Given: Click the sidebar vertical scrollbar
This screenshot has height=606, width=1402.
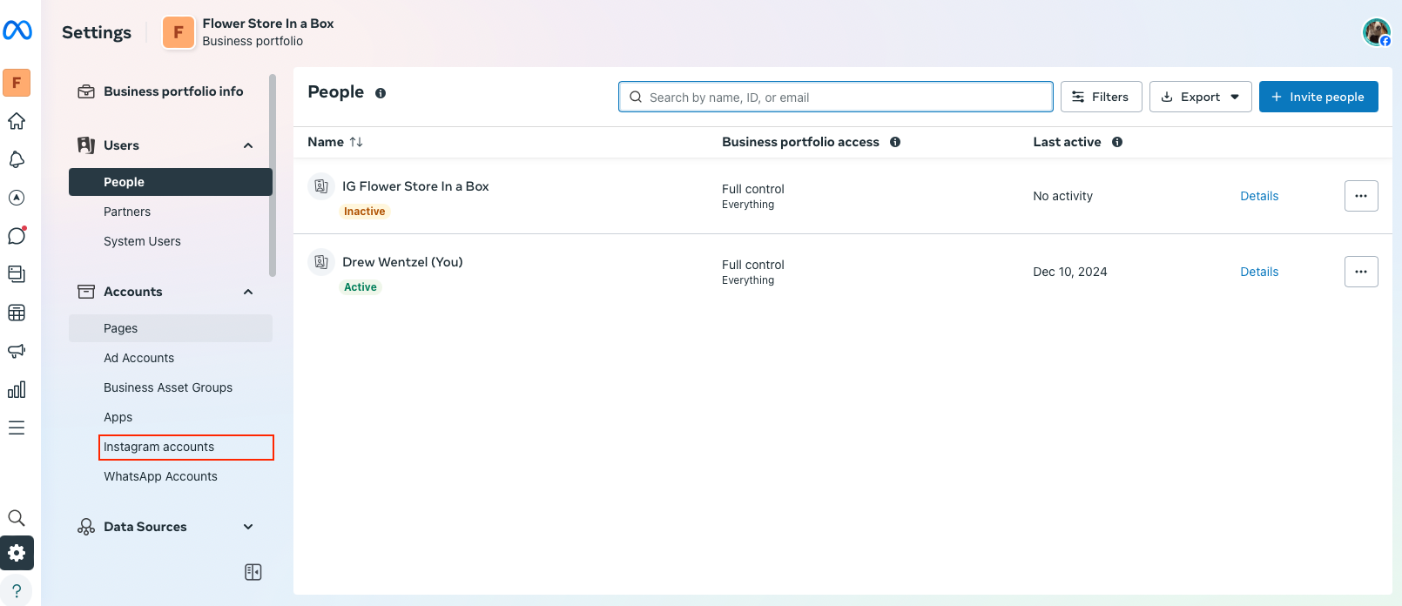Looking at the screenshot, I should [x=273, y=175].
